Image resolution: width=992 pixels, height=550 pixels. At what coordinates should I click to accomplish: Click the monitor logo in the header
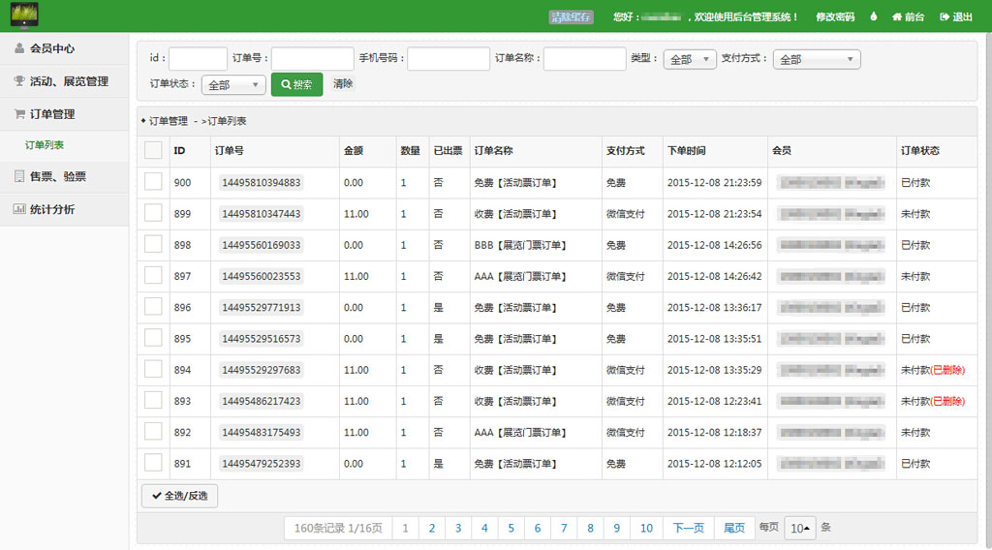coord(24,15)
